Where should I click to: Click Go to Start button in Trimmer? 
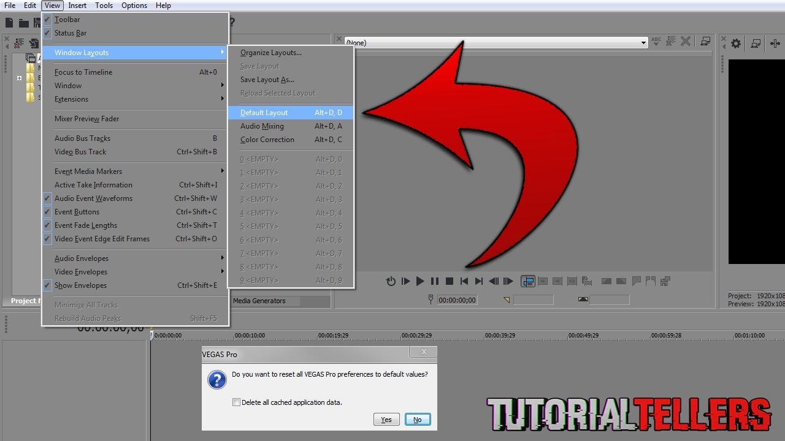(x=464, y=282)
